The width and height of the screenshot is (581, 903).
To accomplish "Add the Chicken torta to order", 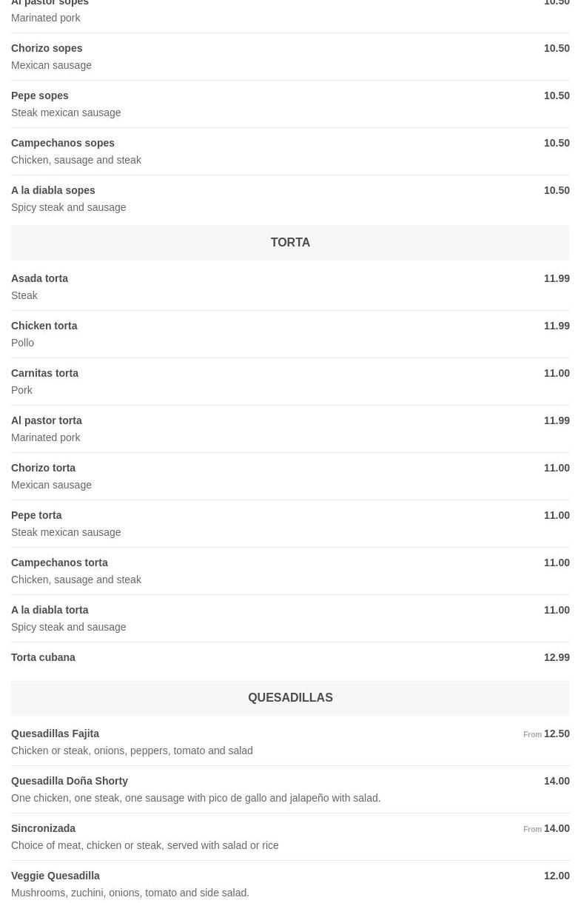I will [x=44, y=326].
